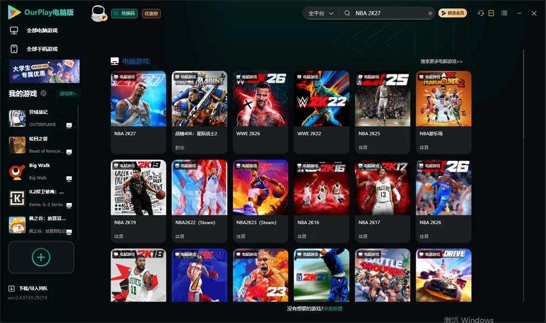Click the 下载/导入列队 download icon
Image resolution: width=546 pixels, height=323 pixels.
tap(11, 288)
